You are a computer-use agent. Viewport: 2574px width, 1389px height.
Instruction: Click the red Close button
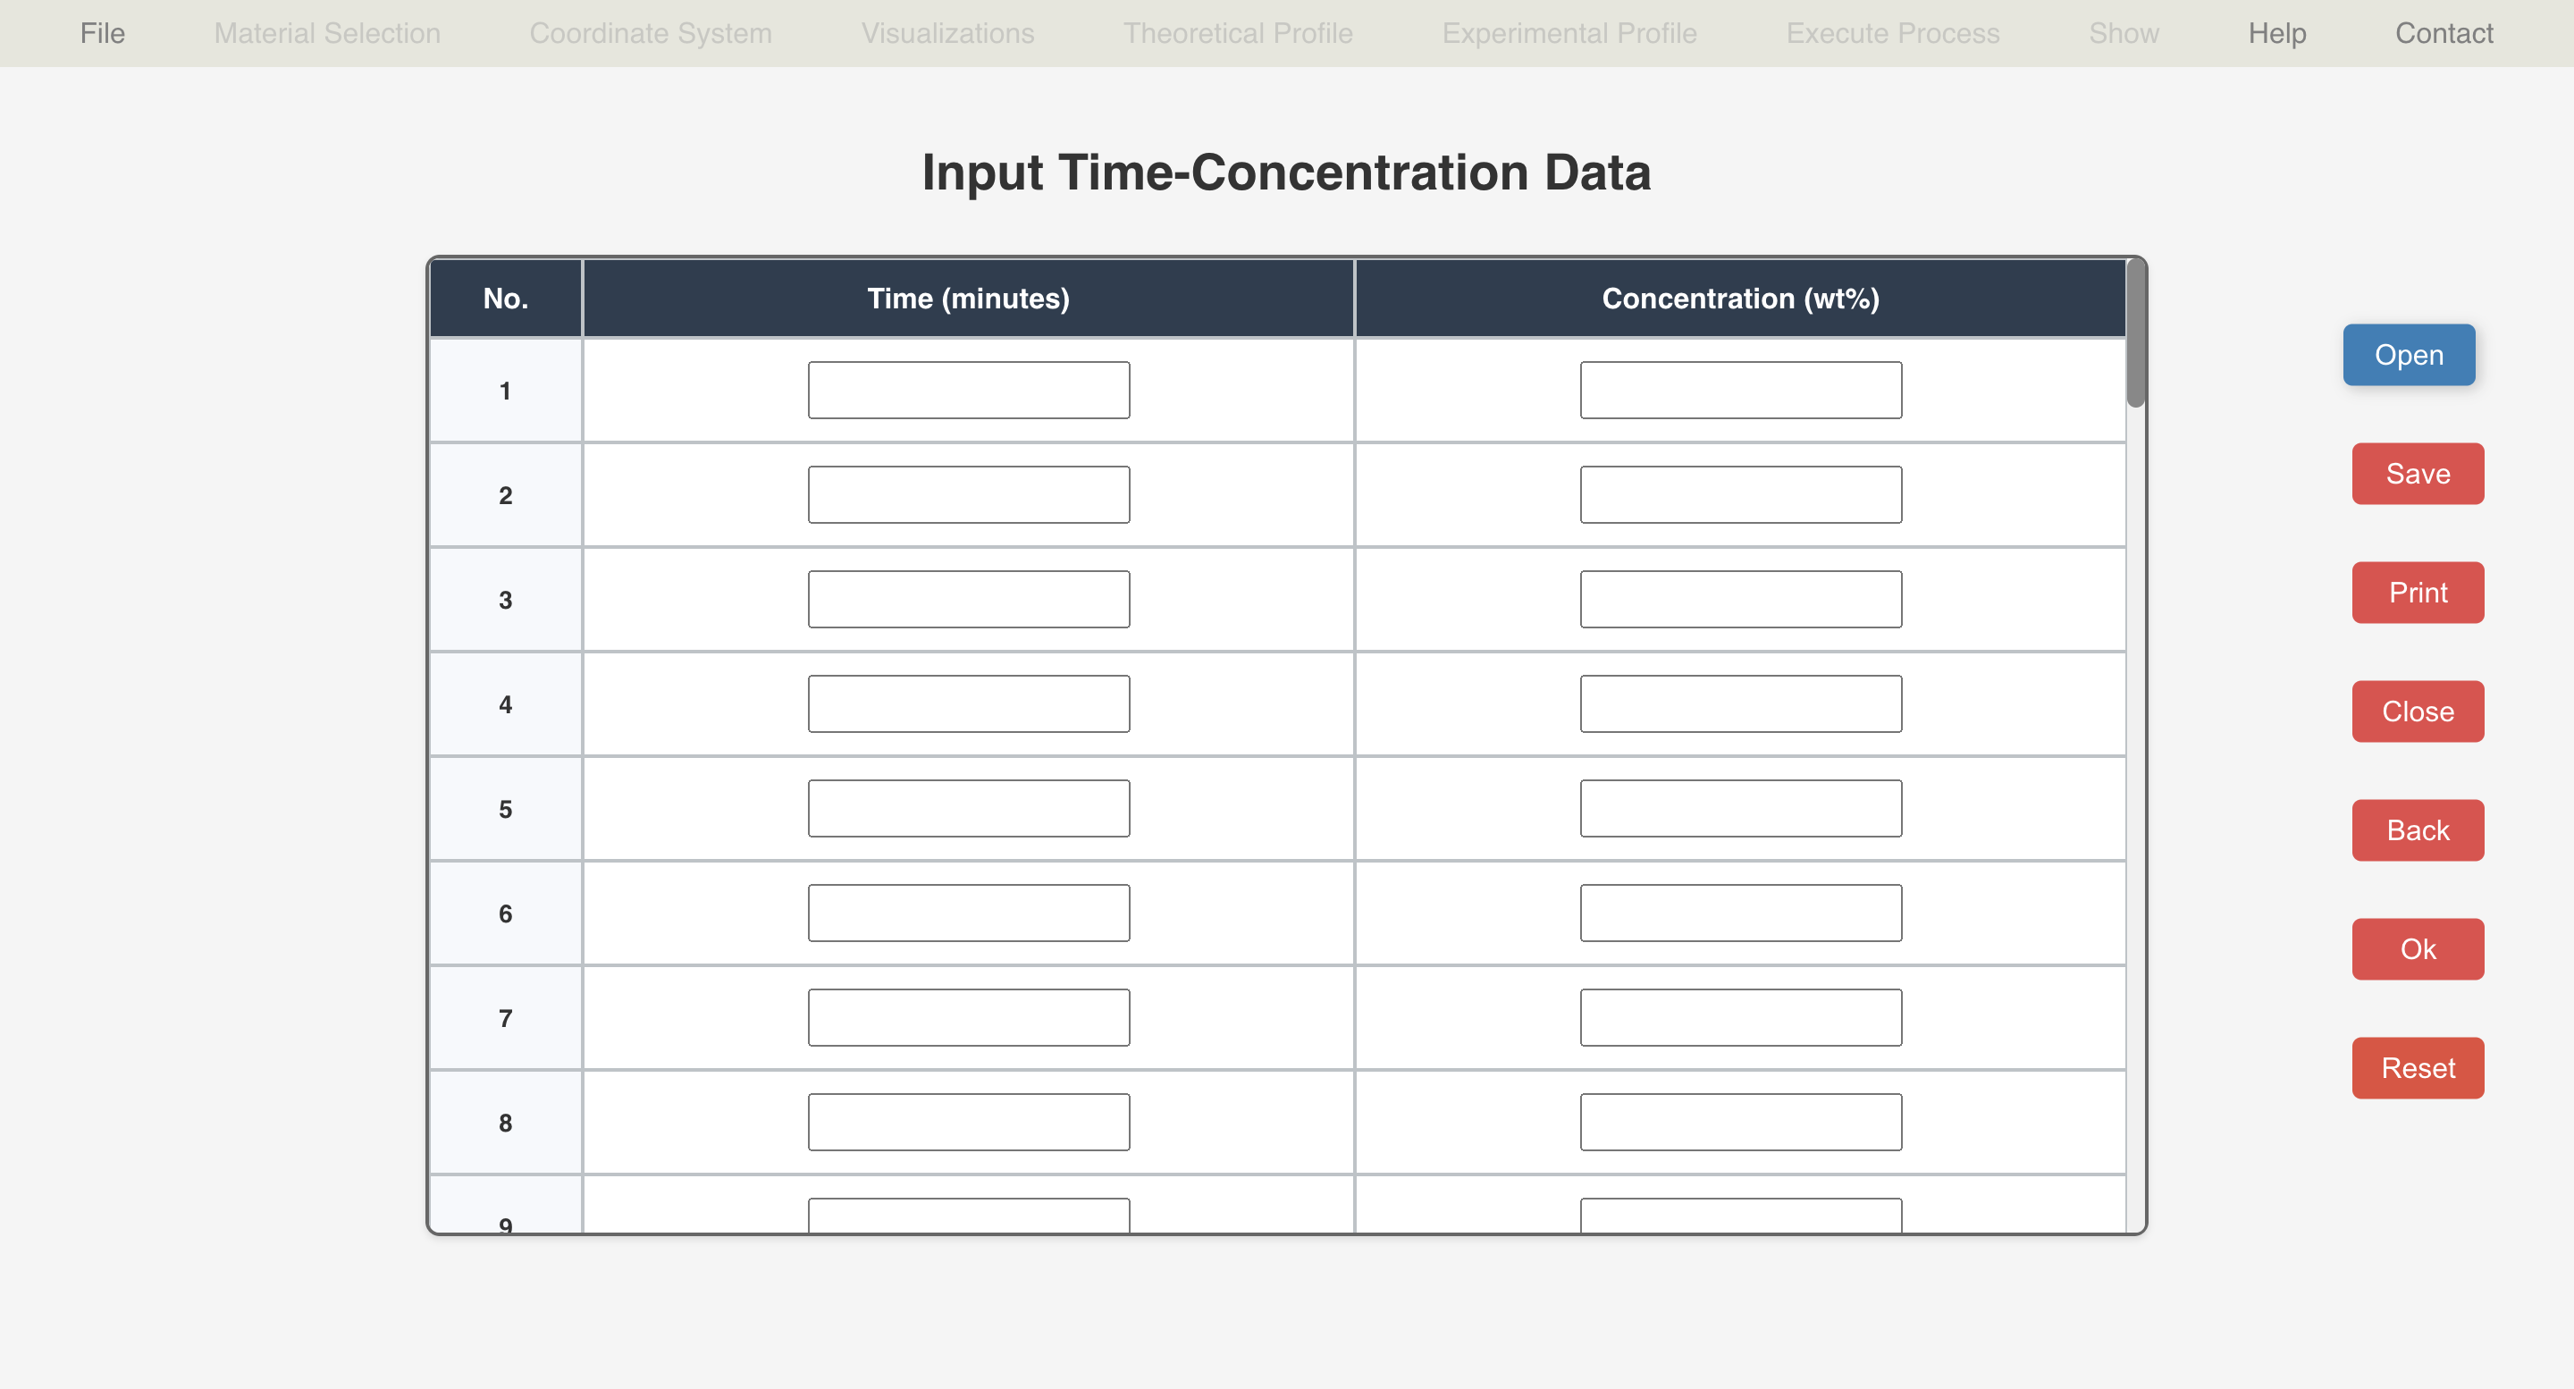(x=2417, y=711)
